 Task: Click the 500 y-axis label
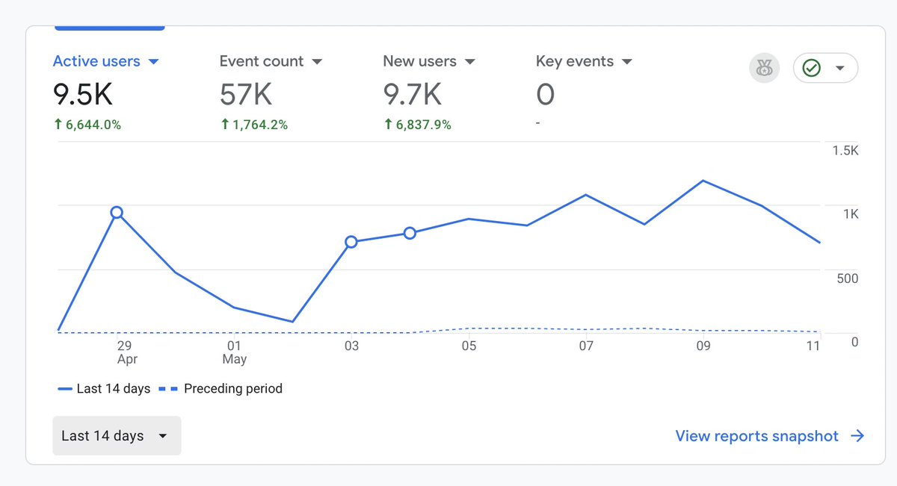click(x=848, y=278)
